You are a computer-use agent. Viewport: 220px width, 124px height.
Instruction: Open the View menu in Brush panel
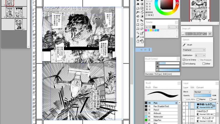pos(155,87)
